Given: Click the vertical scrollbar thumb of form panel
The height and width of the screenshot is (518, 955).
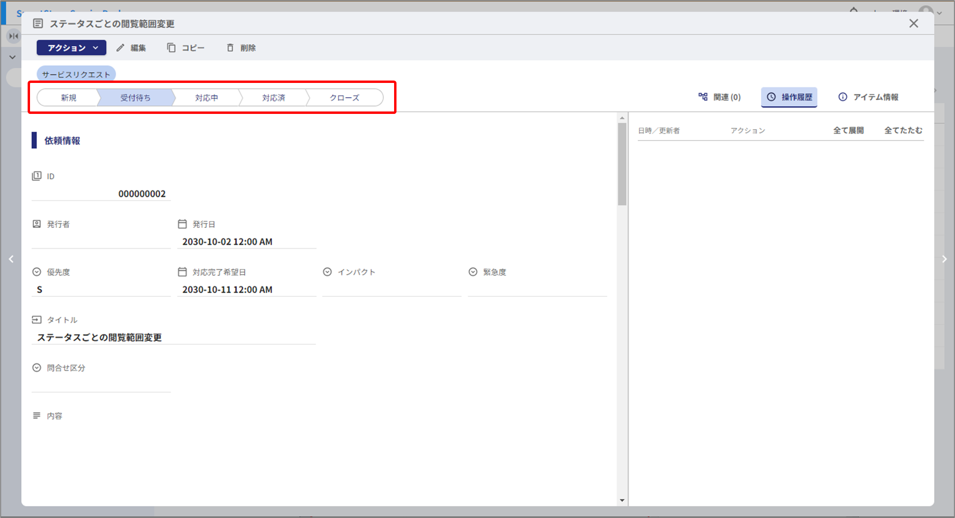Looking at the screenshot, I should [x=622, y=164].
